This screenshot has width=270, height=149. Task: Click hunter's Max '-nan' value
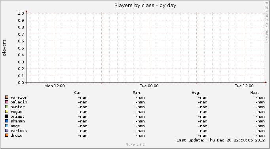point(260,107)
